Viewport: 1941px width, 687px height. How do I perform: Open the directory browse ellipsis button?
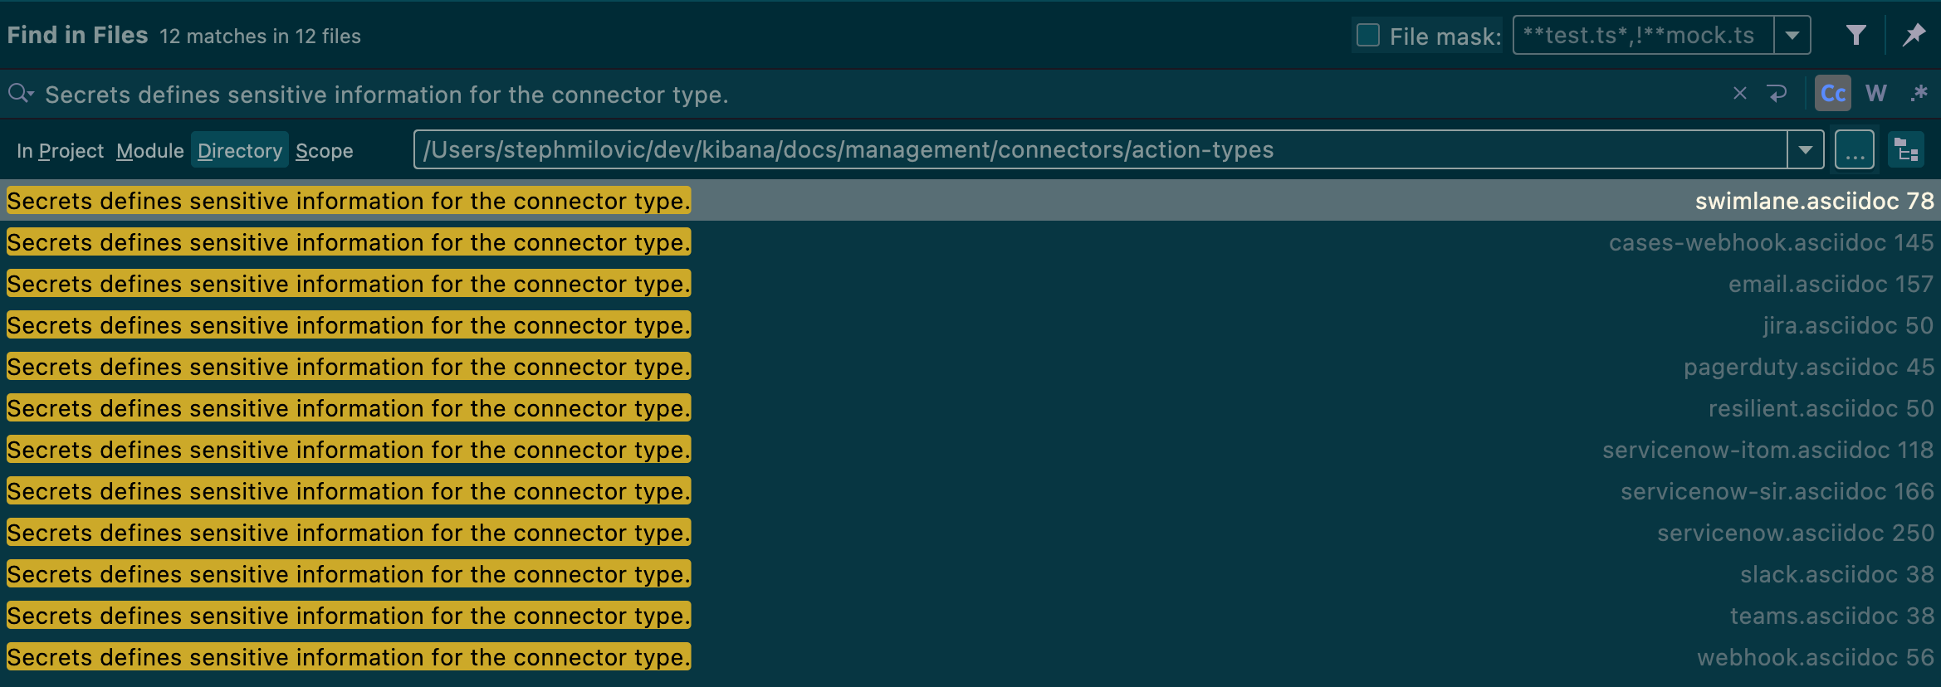1855,150
